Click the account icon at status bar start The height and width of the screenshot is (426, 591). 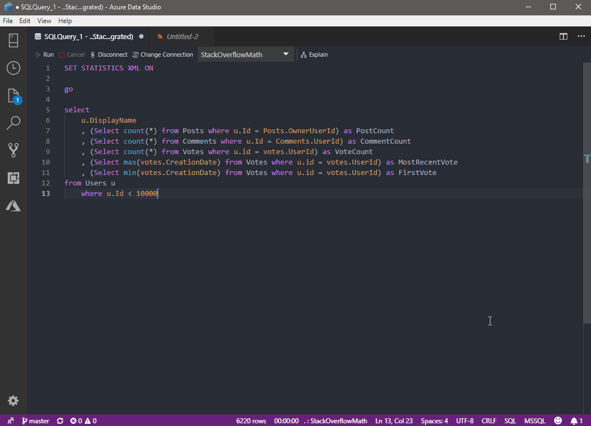click(10, 420)
